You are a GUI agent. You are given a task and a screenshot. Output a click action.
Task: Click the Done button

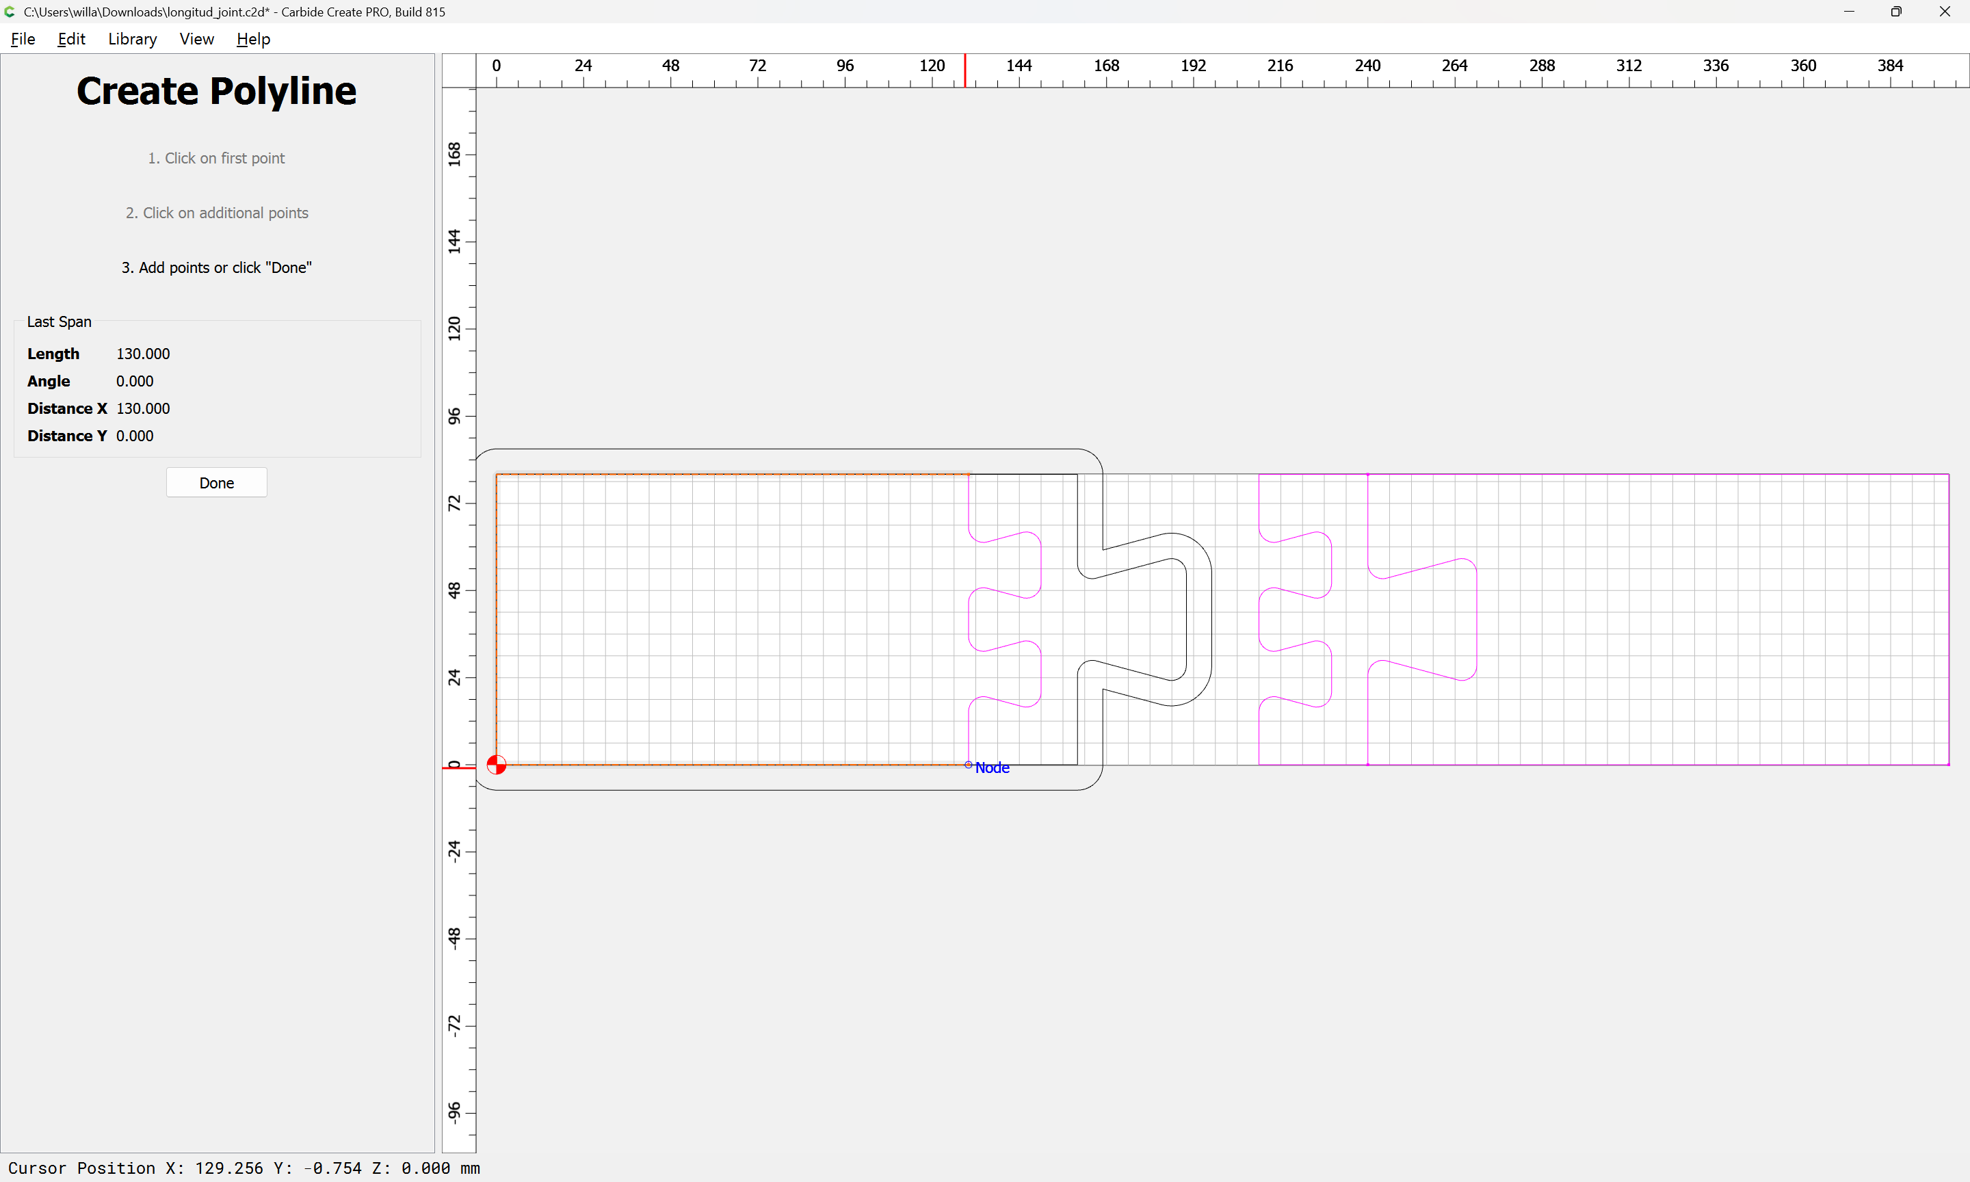tap(217, 483)
